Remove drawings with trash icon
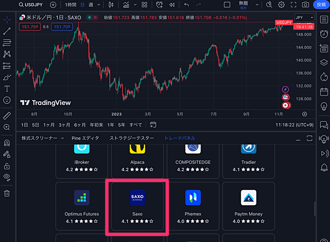 (x=7, y=193)
